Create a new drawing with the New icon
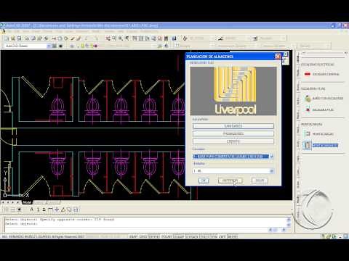The width and height of the screenshot is (349, 261). 7,38
